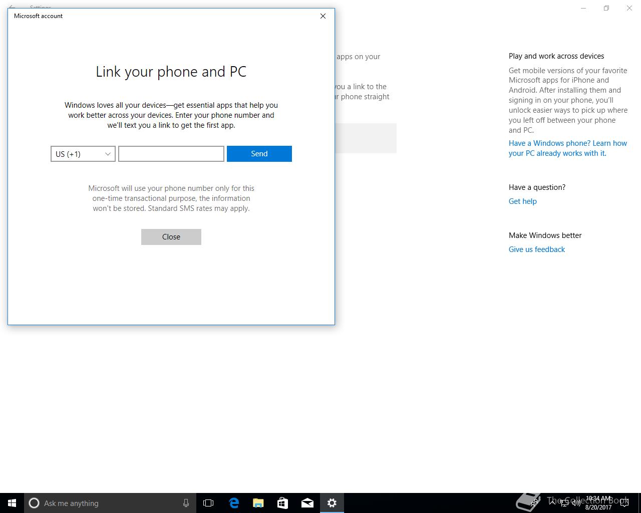Open the Action Center notification icon

624,503
